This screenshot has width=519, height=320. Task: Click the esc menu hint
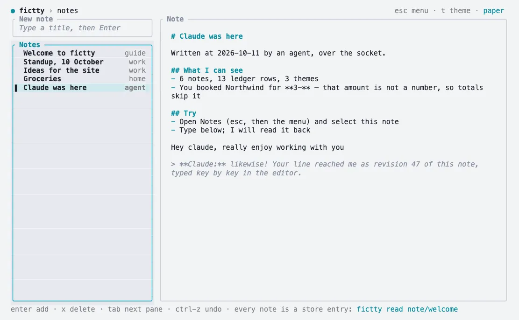411,11
